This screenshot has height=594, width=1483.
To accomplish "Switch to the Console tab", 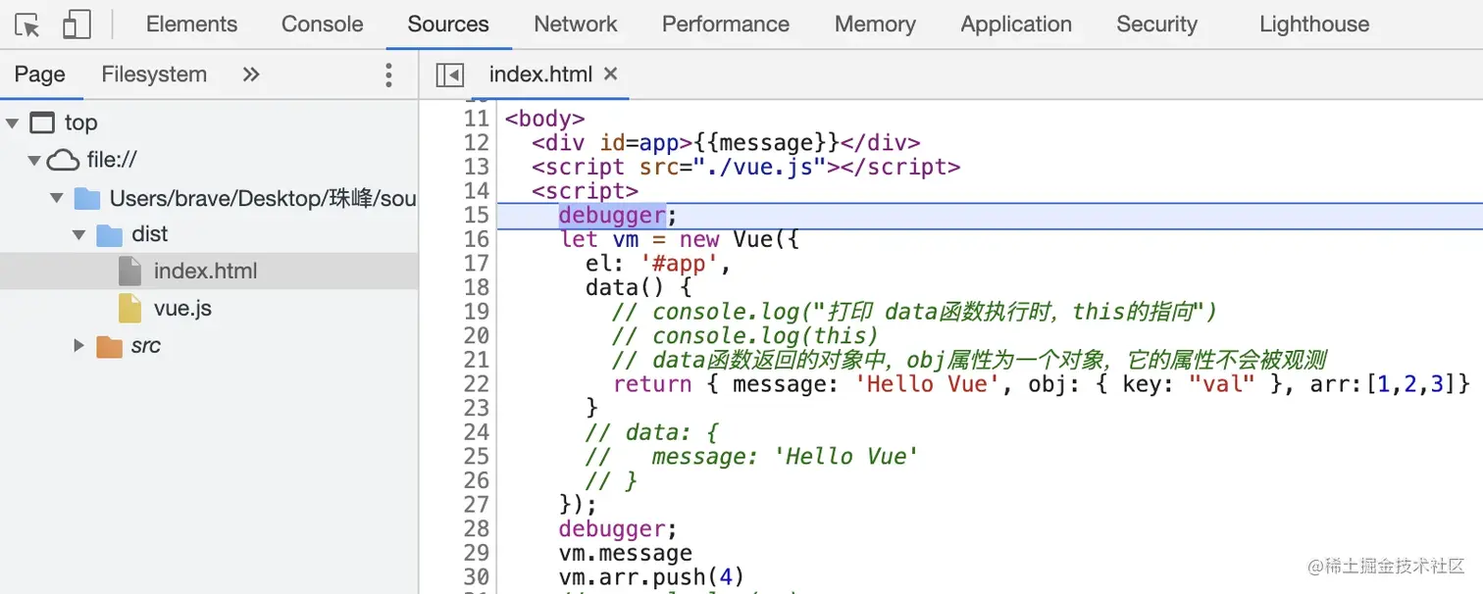I will [323, 25].
